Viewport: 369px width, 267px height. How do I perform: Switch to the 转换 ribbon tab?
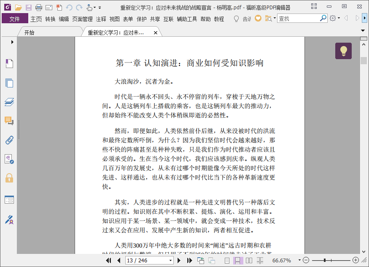point(50,19)
